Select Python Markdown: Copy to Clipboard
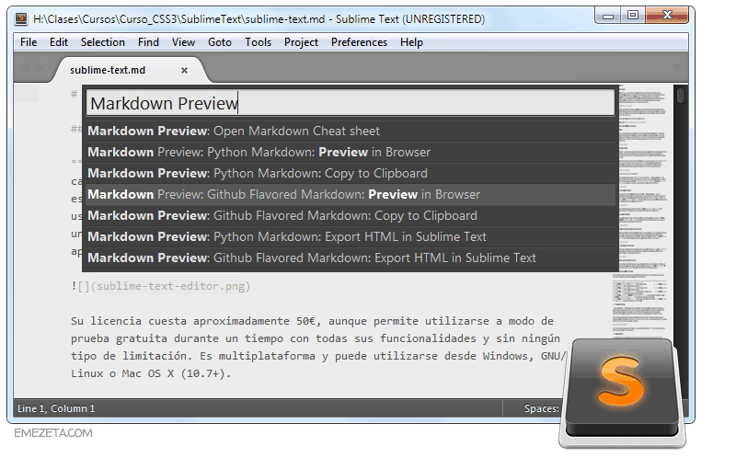736x458 pixels. coord(350,173)
